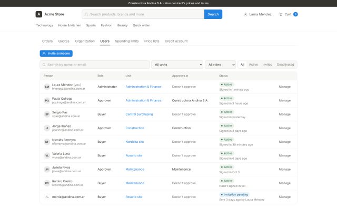Open the All units dropdown
The image size is (337, 210).
[177, 65]
